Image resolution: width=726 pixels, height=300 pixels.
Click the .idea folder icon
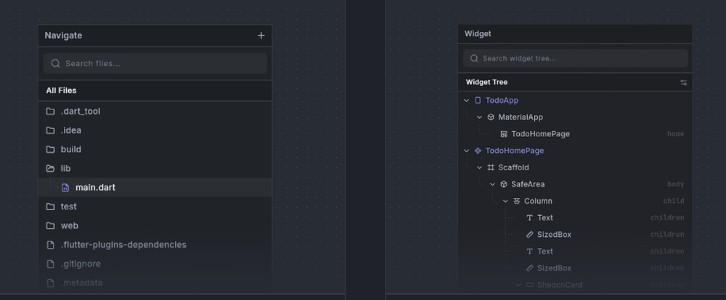[x=51, y=130]
